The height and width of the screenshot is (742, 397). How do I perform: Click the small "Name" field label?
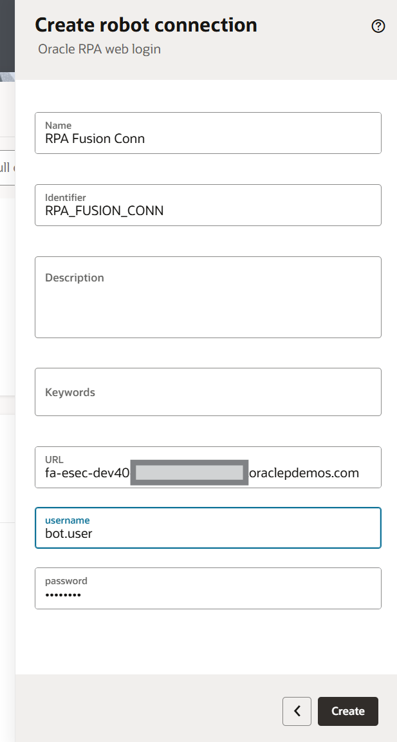pyautogui.click(x=59, y=126)
